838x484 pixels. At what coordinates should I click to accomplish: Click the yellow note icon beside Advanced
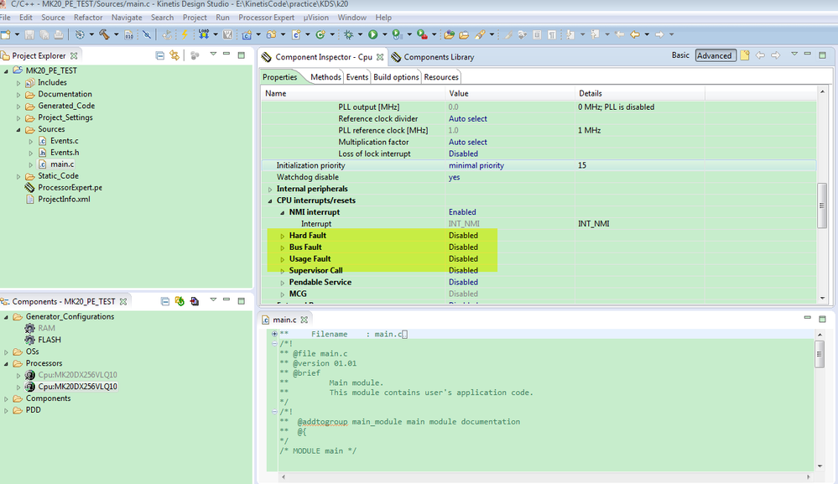tap(744, 55)
